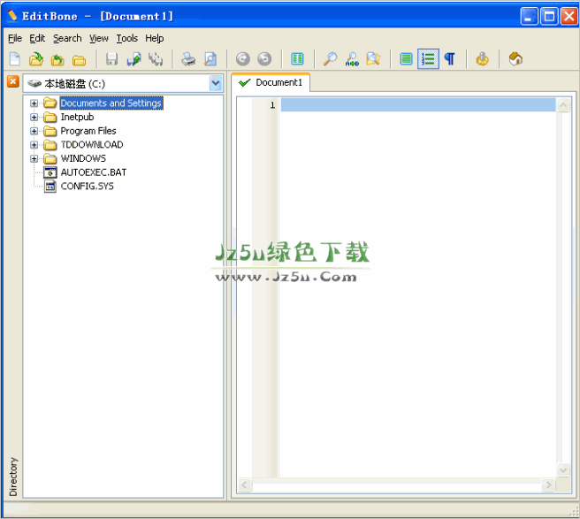Click the split view columns icon
Screen dimensions: 580x519
[x=297, y=59]
